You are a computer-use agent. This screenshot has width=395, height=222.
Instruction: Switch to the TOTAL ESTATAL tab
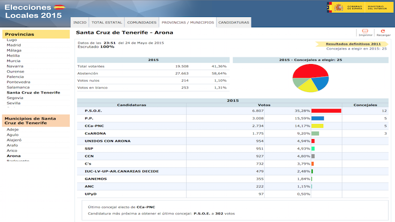106,22
